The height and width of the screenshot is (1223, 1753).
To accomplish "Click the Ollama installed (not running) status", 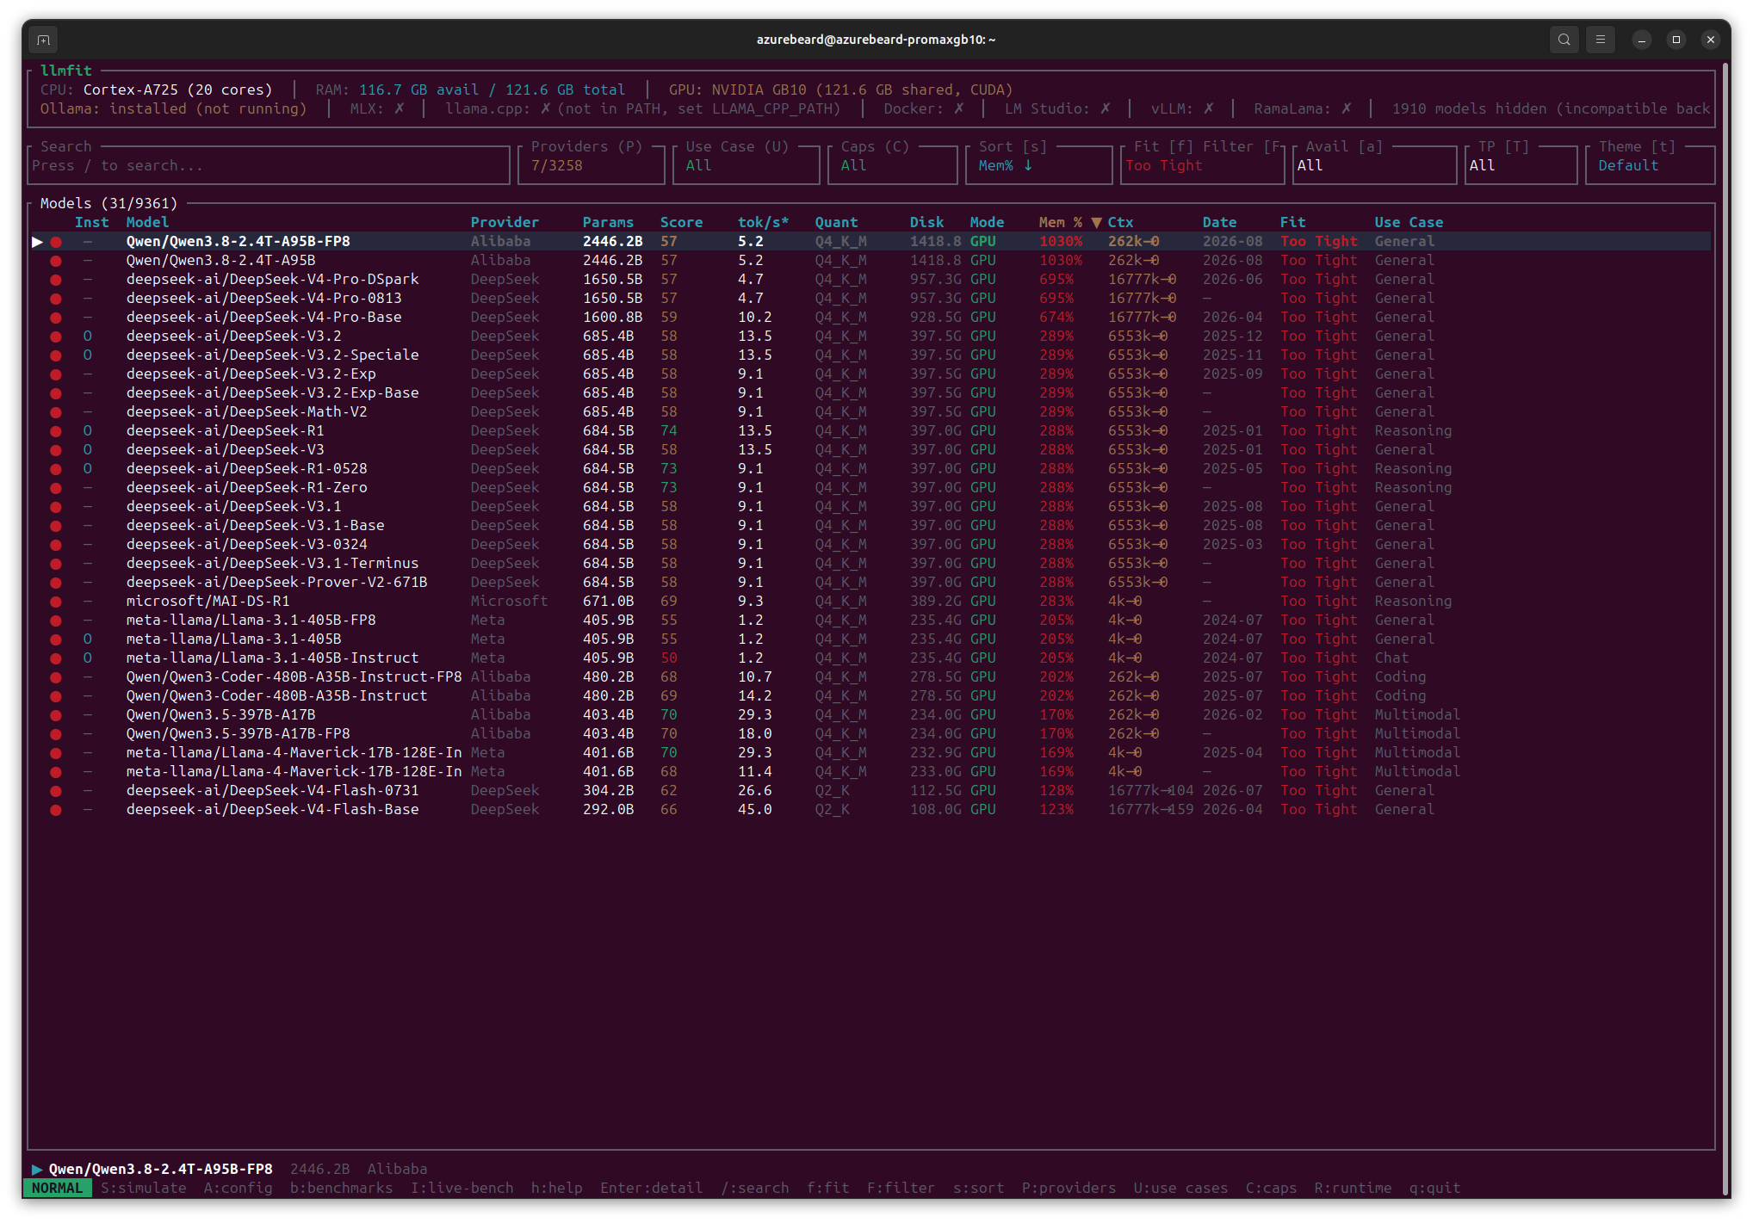I will [x=174, y=109].
